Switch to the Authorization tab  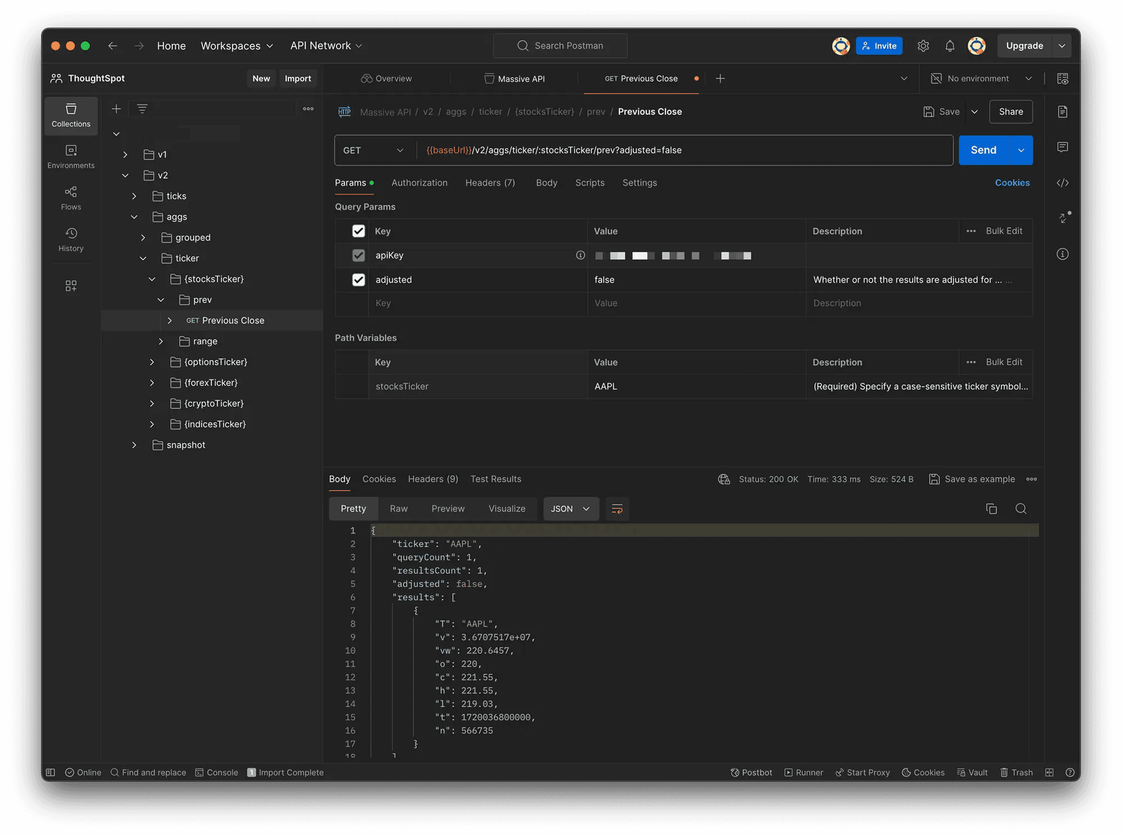419,183
